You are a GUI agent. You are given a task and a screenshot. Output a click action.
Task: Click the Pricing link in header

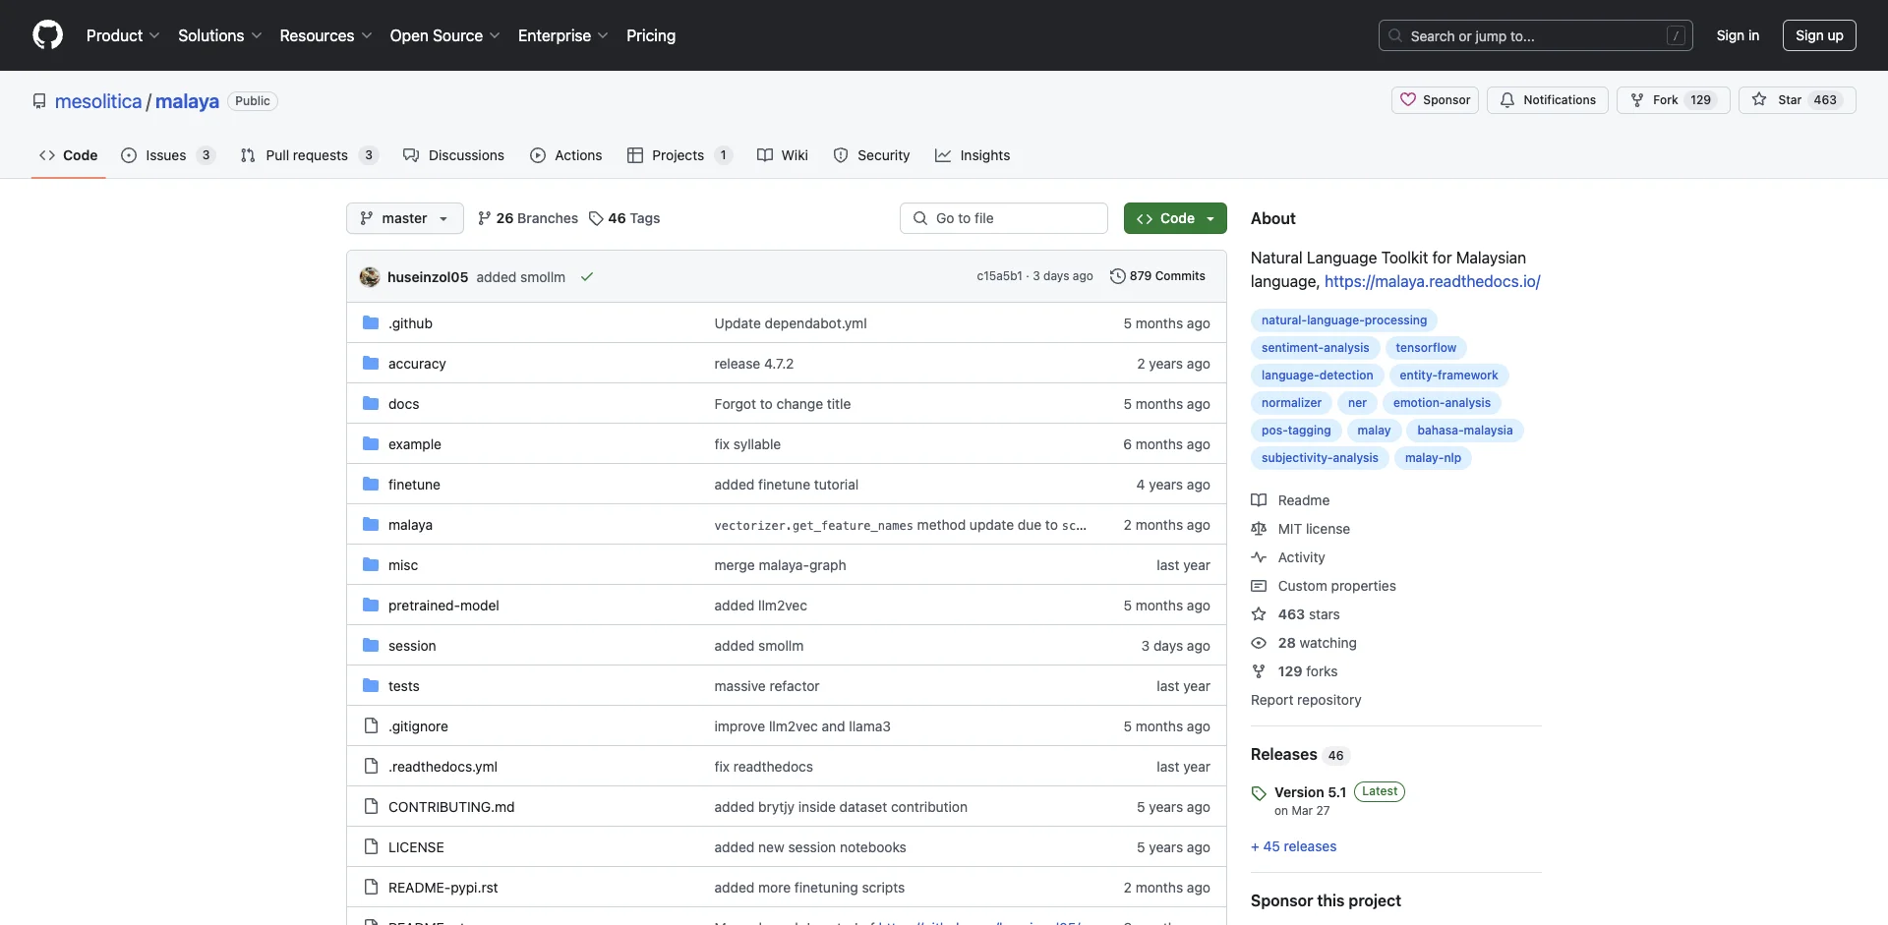[651, 35]
